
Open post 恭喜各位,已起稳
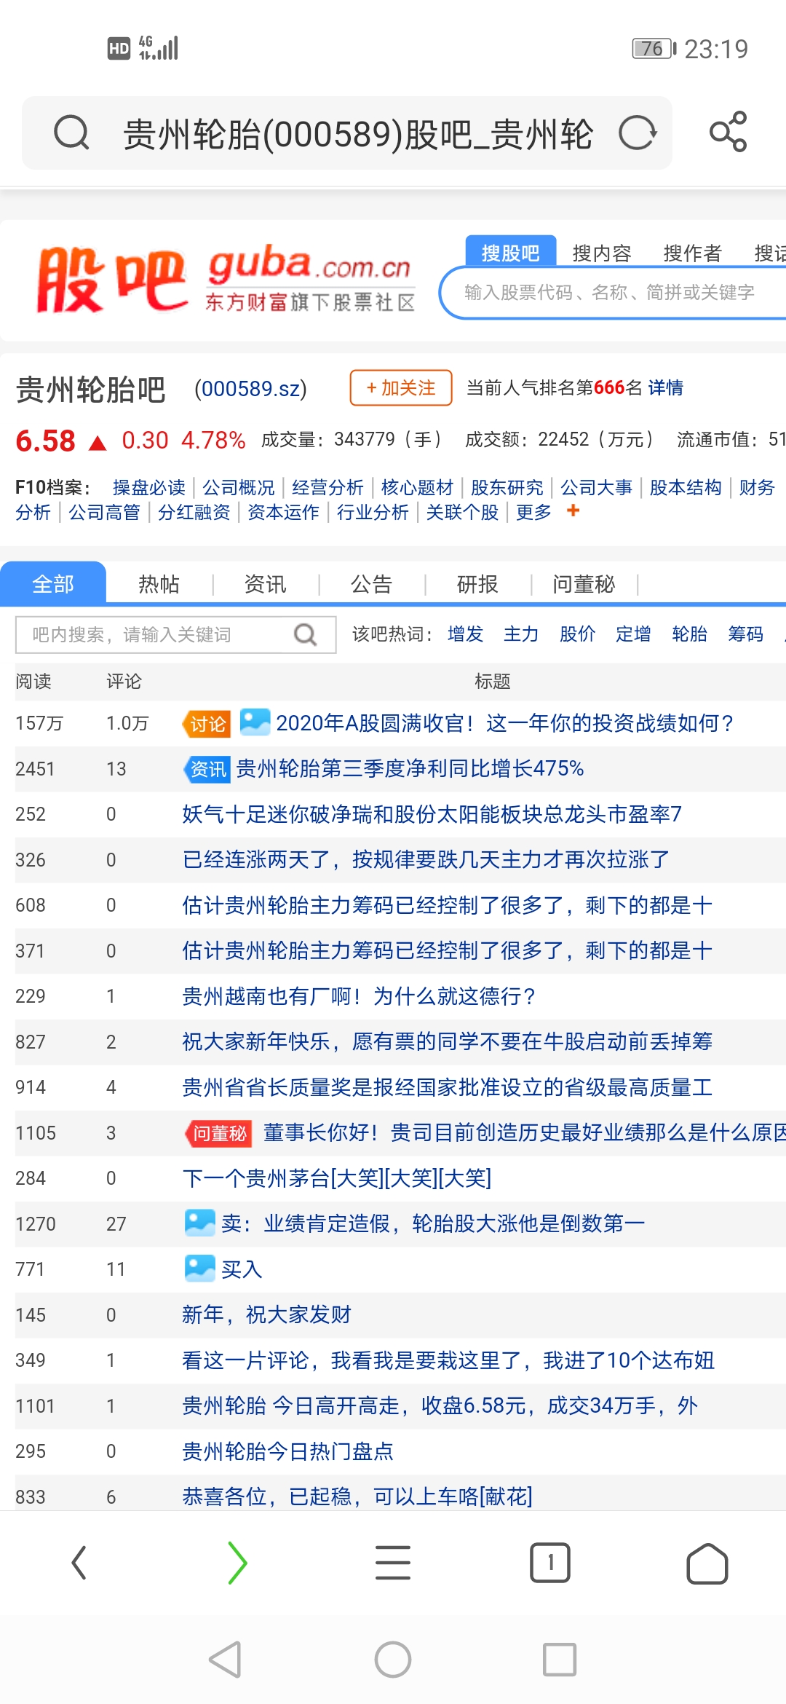click(357, 1496)
